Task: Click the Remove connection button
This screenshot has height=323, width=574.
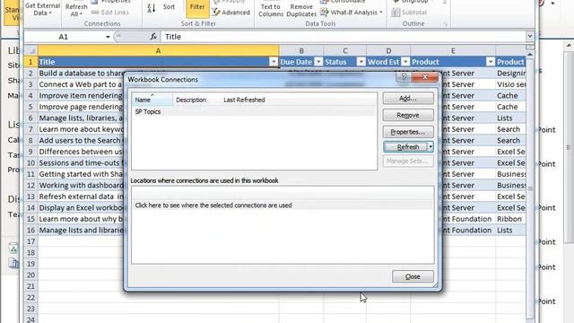Action: coord(408,115)
